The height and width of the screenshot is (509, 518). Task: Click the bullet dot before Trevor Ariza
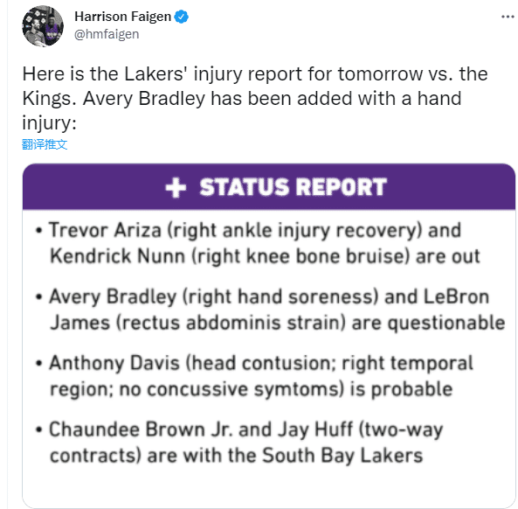point(39,230)
